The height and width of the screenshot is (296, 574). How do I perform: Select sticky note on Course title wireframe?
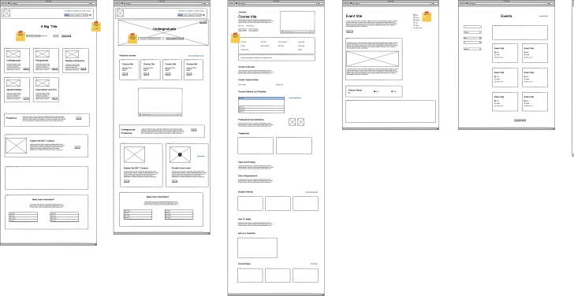coord(235,38)
